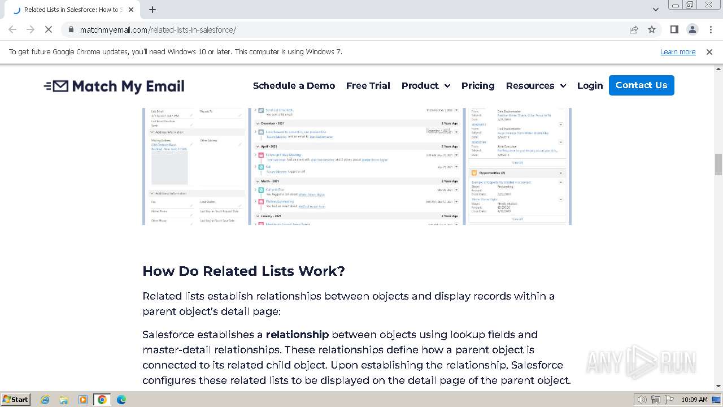
Task: Click the Learn more link for Chrome updates
Action: [x=678, y=51]
